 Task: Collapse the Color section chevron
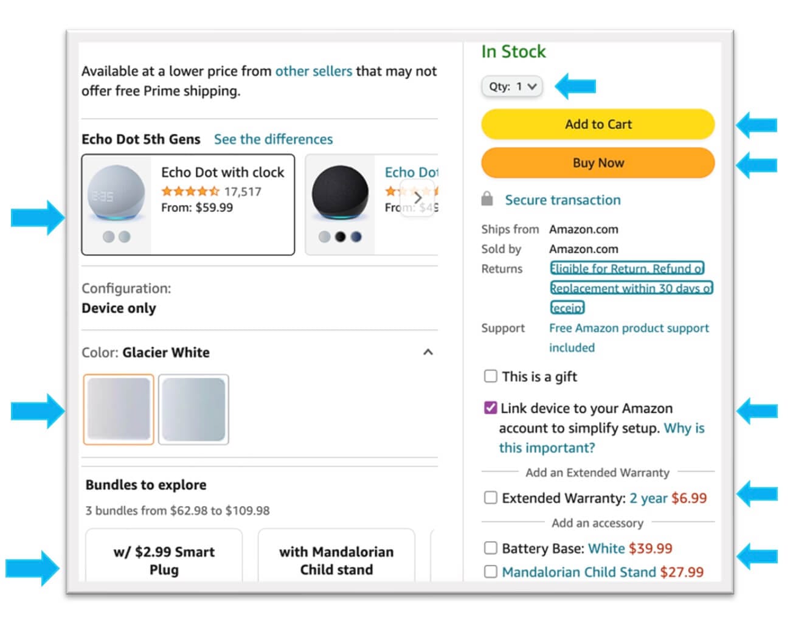tap(428, 352)
